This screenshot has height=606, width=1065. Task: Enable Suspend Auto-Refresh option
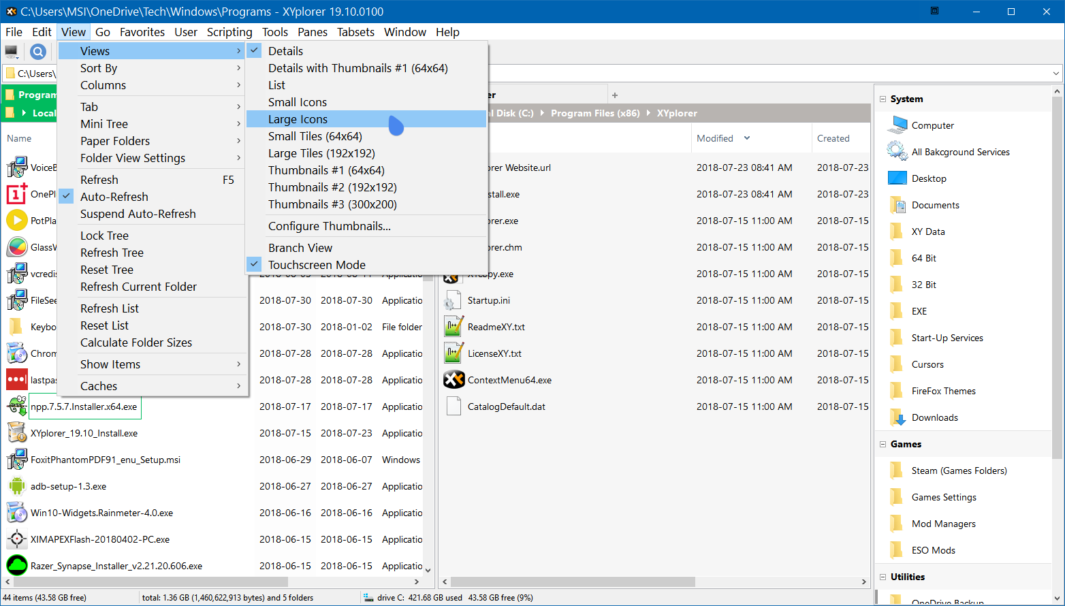151,214
